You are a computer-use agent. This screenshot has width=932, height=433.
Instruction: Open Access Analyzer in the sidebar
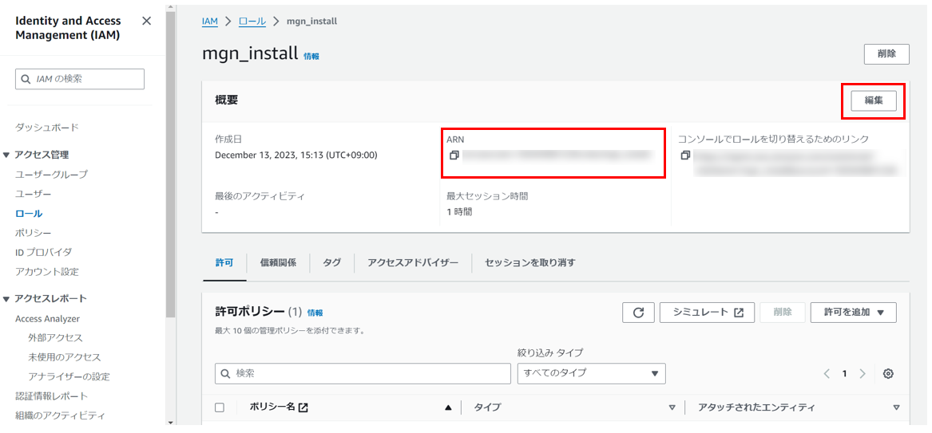point(48,318)
